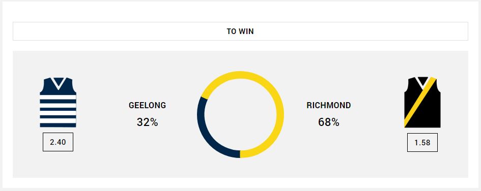Select Geelong's 2.40 odds box
The height and width of the screenshot is (191, 481).
coord(58,142)
